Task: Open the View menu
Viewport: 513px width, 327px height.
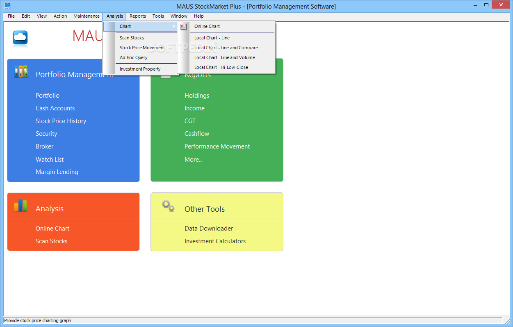Action: [x=42, y=16]
